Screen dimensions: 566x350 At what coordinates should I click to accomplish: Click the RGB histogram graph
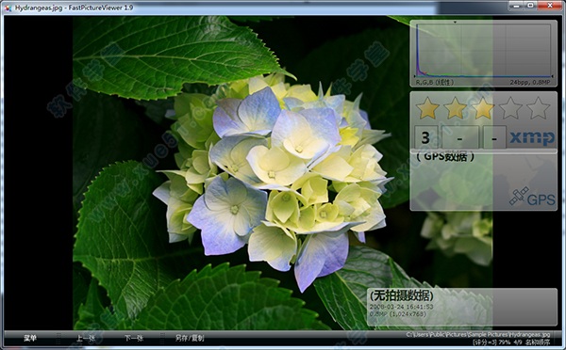pos(483,50)
